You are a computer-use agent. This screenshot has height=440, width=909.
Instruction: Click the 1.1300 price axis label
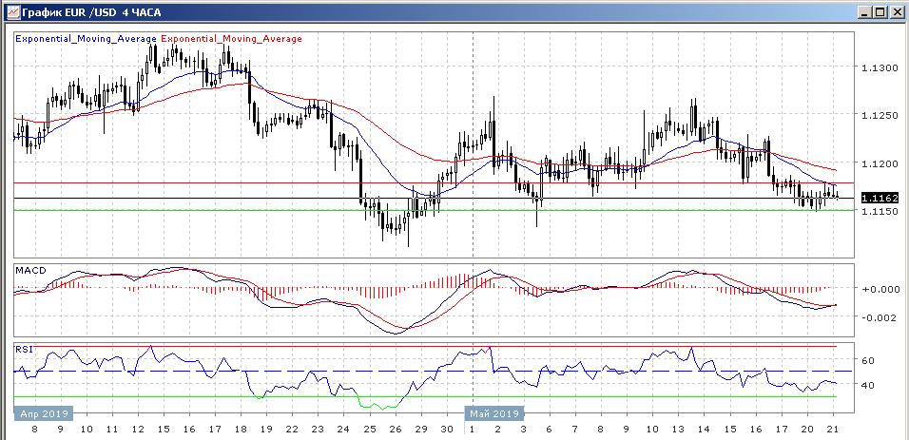(x=880, y=68)
